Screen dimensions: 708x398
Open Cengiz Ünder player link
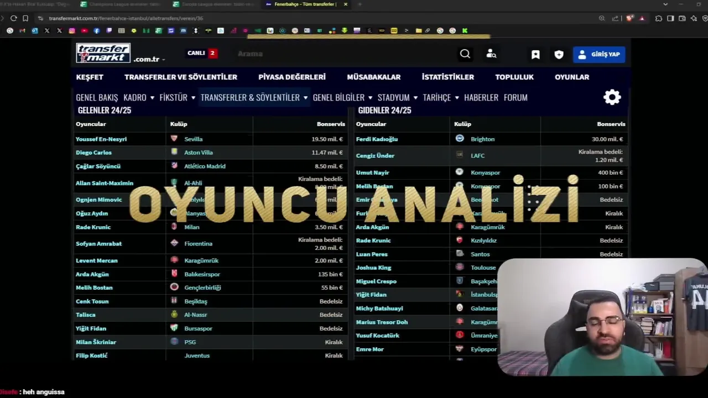pyautogui.click(x=375, y=156)
